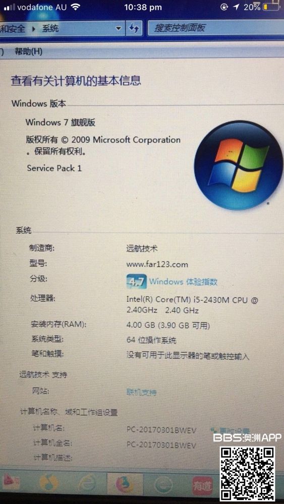Click the Windows 7 logo image
Viewport: 284px width, 504px height.
pos(238,165)
